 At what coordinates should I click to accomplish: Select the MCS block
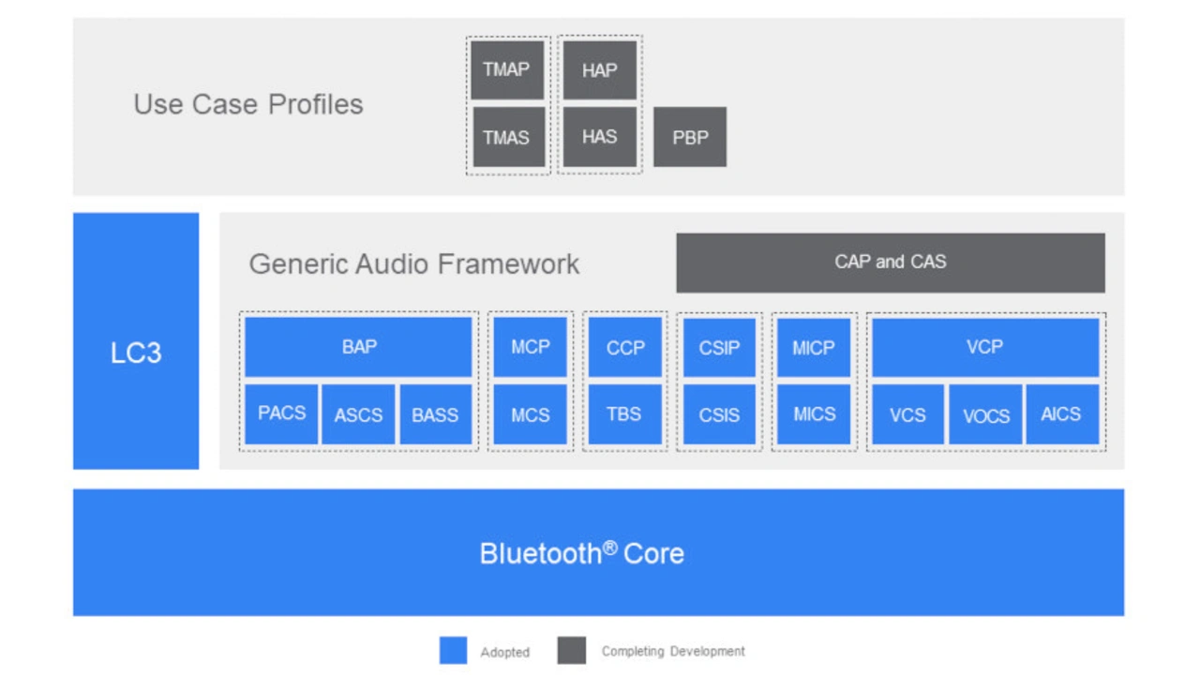click(531, 414)
